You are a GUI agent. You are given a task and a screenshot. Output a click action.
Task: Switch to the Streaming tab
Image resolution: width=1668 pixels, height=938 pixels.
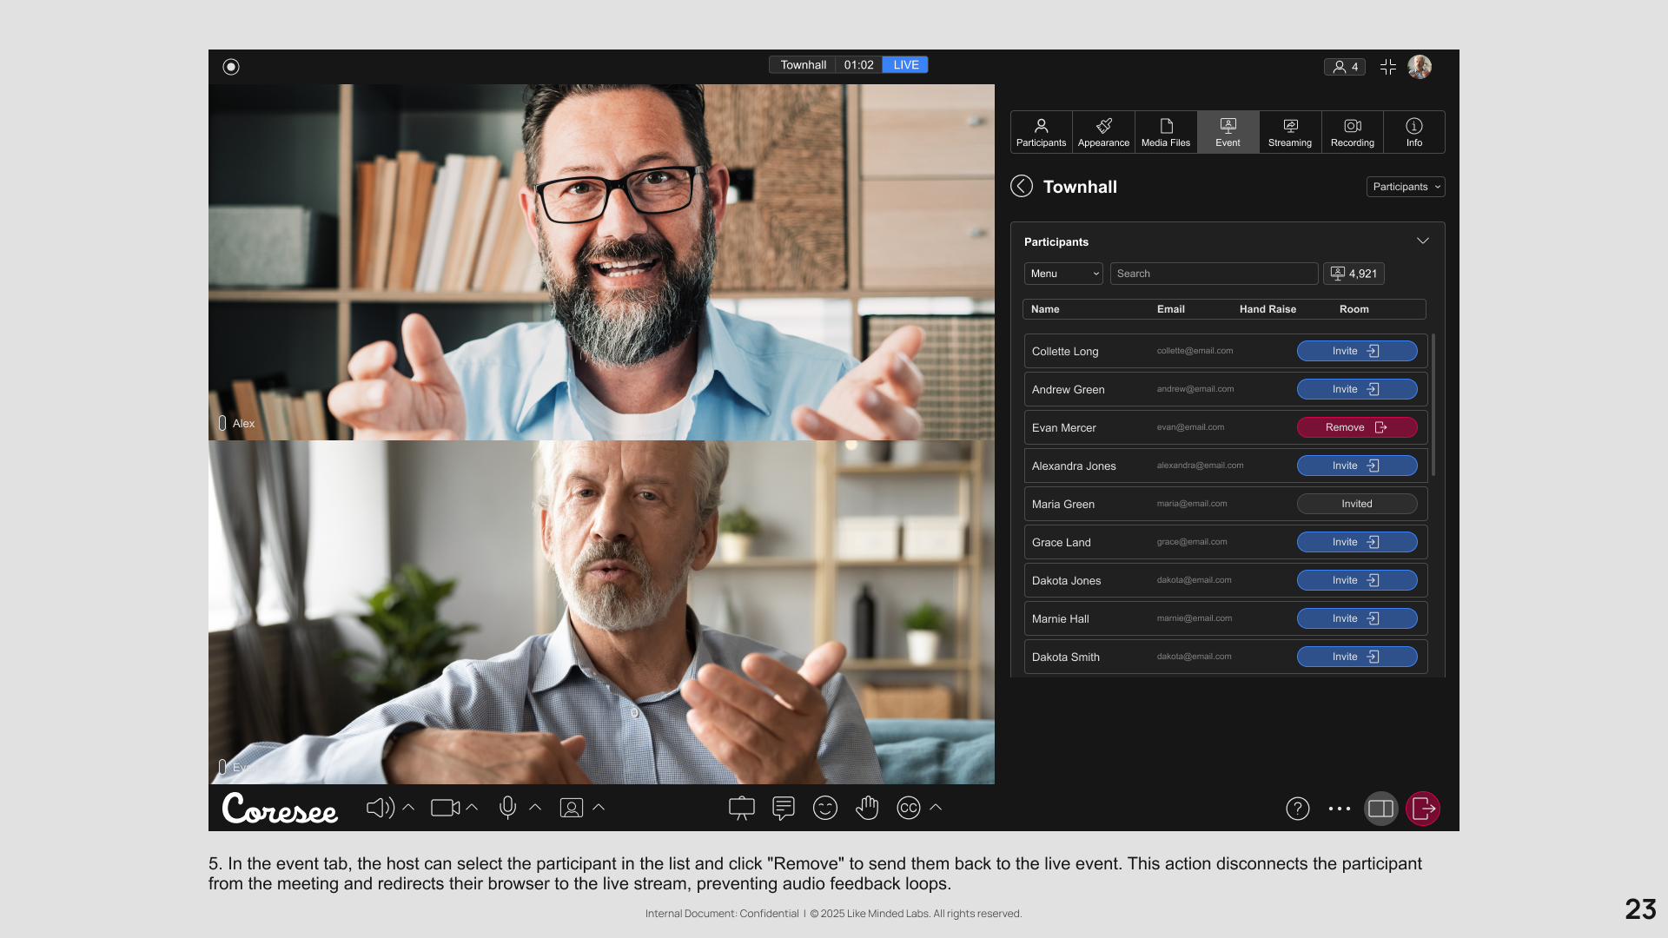pyautogui.click(x=1289, y=132)
